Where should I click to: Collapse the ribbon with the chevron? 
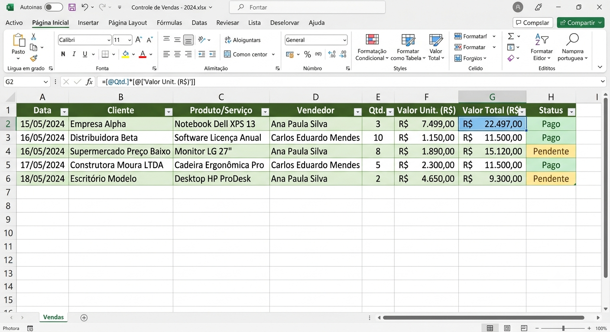pos(600,67)
